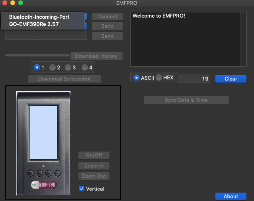This screenshot has width=254, height=201.
Task: Click the second device button on EMF-390 image
Action: [x=39, y=173]
